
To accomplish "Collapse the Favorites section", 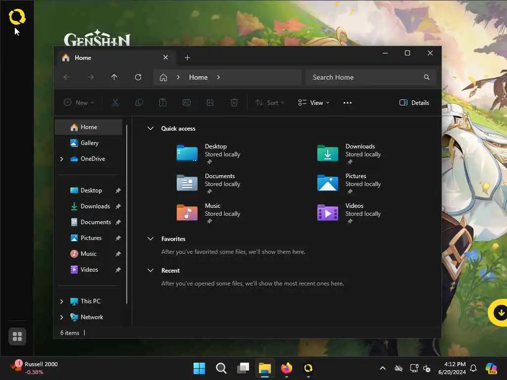I will (151, 239).
